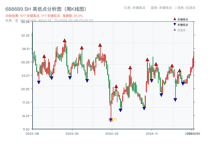Click the 26.29 y-axis label
This screenshot has width=215, height=161.
coord(25,62)
